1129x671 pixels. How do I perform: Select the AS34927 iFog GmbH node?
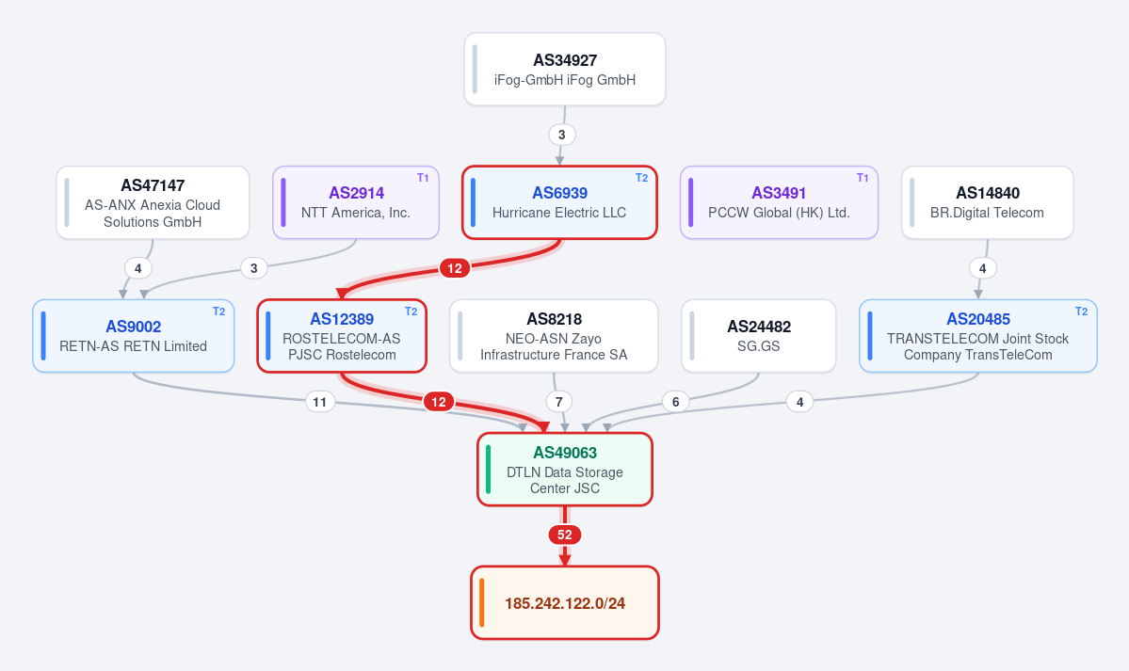coord(565,69)
